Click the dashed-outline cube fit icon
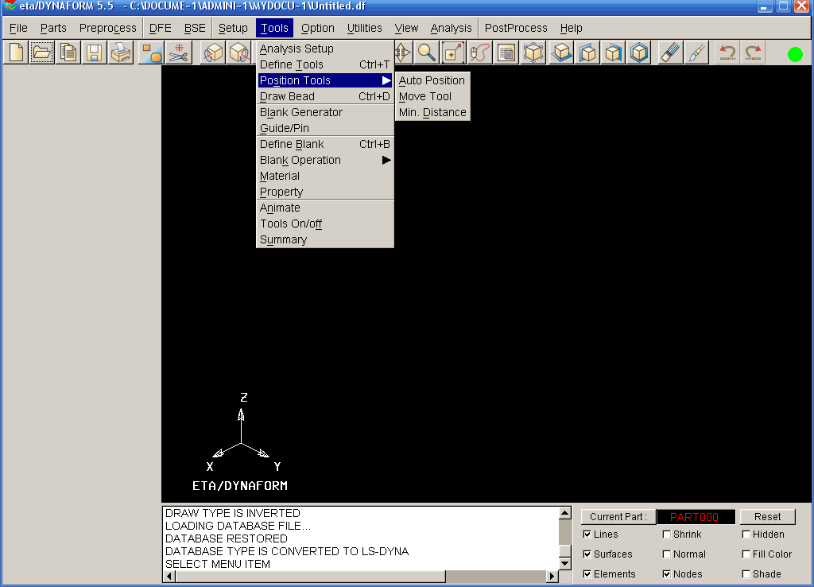This screenshot has width=814, height=587. (533, 53)
